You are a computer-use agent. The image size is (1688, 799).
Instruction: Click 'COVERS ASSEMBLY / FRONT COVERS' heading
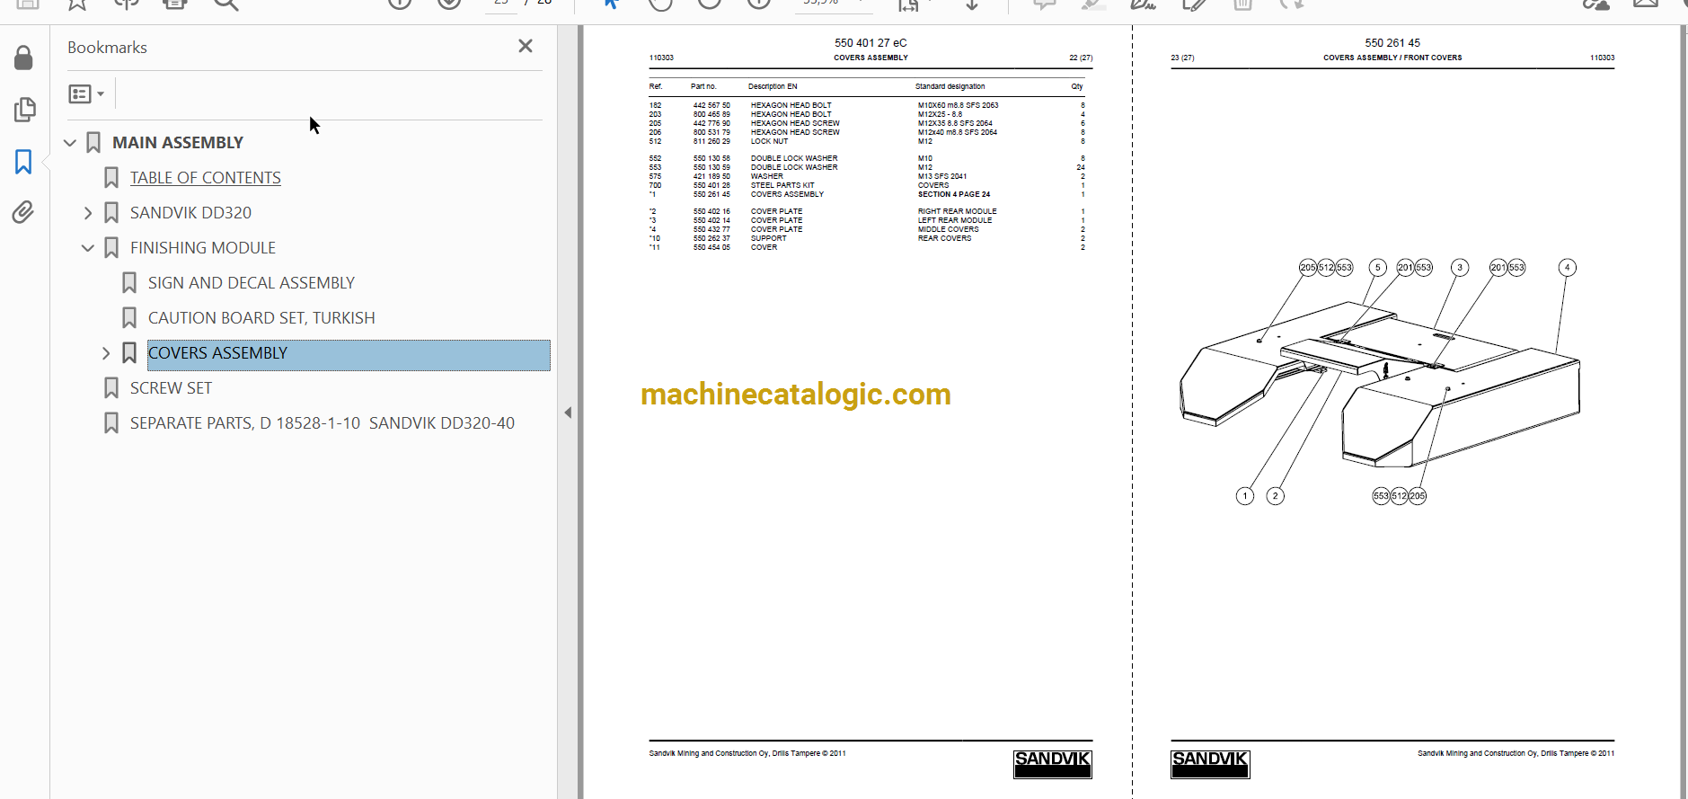(1392, 58)
